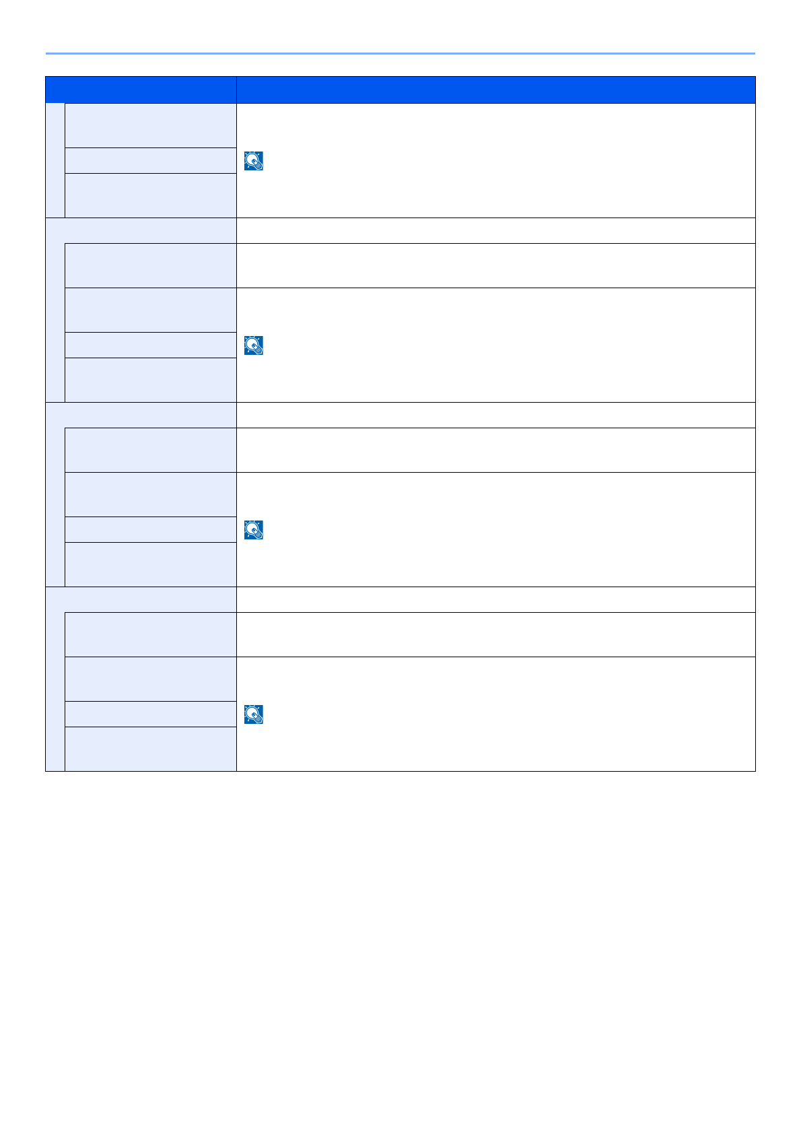
Task: Select the short light-blue cell left of first lightbulb
Action: point(150,160)
